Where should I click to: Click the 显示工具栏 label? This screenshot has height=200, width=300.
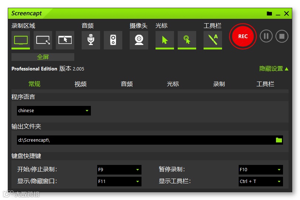click(x=175, y=181)
